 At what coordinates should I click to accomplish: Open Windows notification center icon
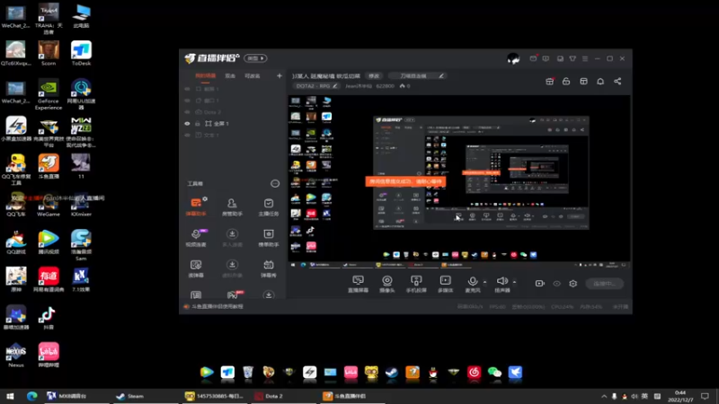pyautogui.click(x=705, y=396)
